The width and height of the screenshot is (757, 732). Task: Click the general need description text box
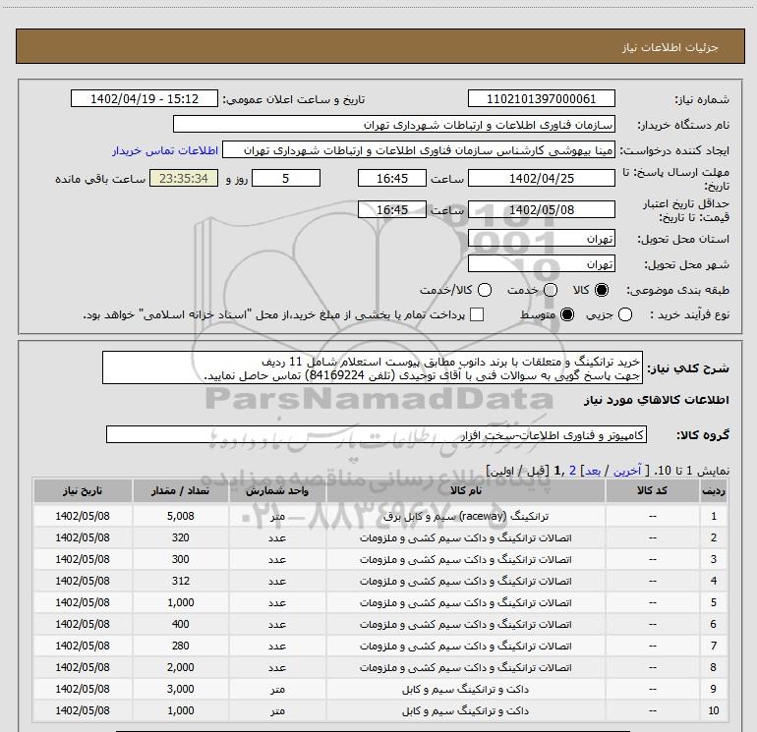point(373,368)
